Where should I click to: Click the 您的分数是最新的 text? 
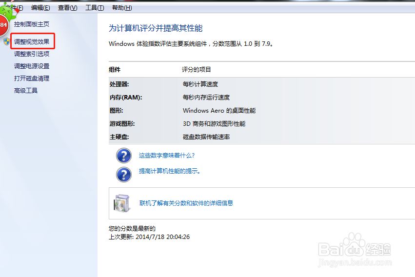(x=132, y=229)
